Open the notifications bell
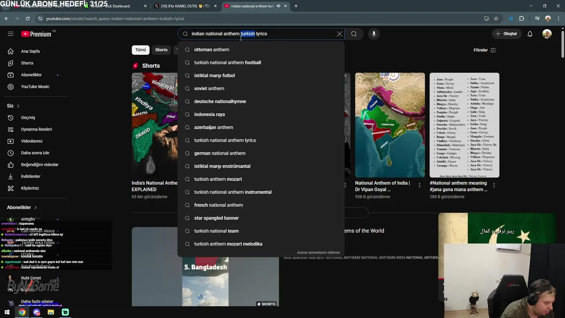 coord(530,34)
